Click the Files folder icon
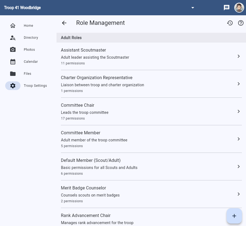The height and width of the screenshot is (226, 246). (13, 73)
